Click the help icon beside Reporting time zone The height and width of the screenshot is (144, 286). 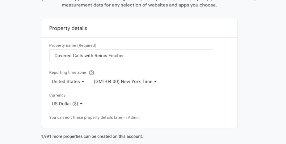(92, 73)
